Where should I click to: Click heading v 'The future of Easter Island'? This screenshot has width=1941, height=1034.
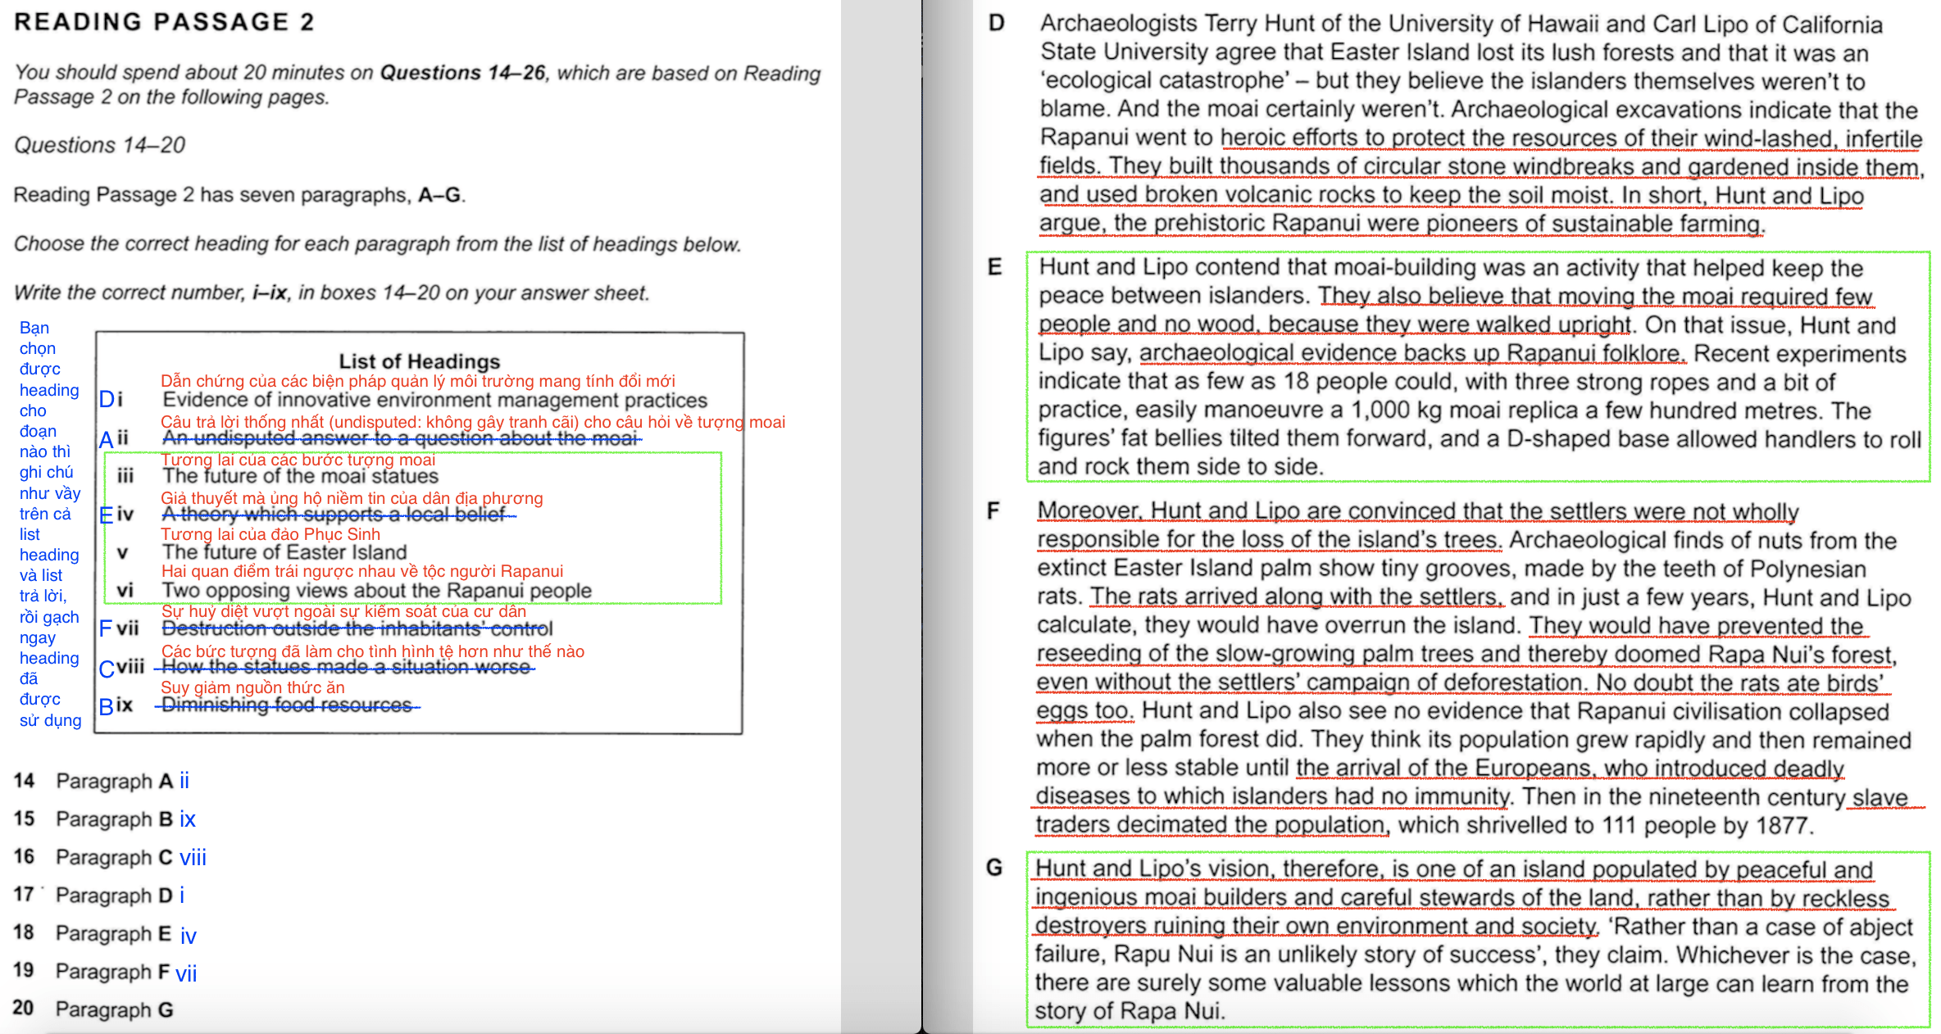point(284,552)
